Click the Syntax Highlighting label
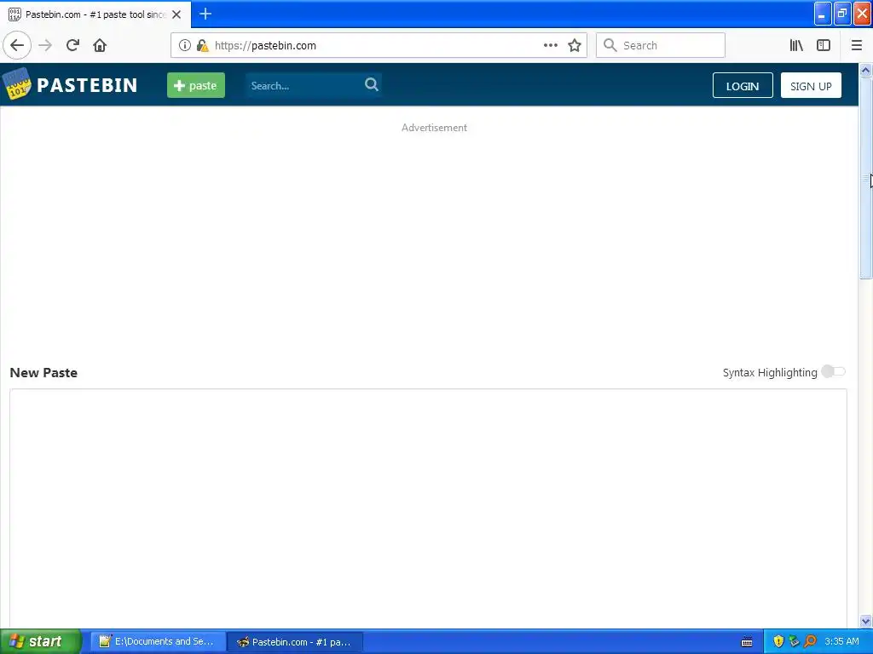This screenshot has width=873, height=654. pyautogui.click(x=770, y=373)
